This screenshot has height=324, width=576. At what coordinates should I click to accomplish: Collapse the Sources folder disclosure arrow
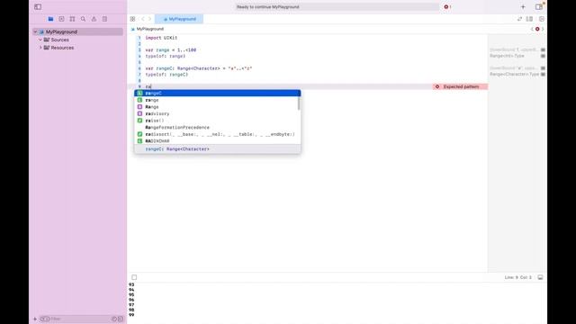[40, 40]
